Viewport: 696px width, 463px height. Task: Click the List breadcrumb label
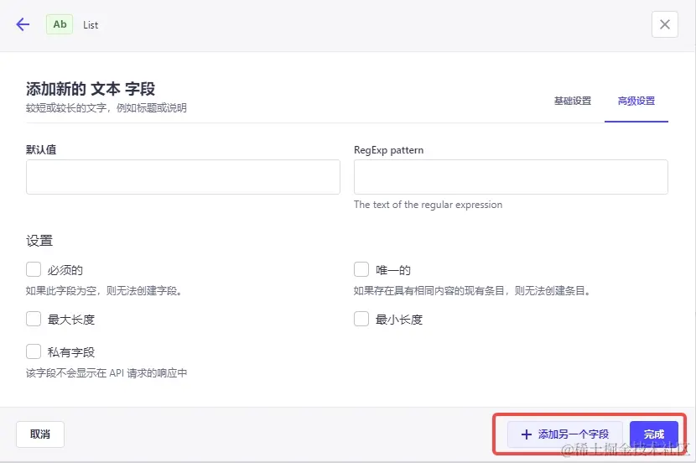pyautogui.click(x=91, y=25)
